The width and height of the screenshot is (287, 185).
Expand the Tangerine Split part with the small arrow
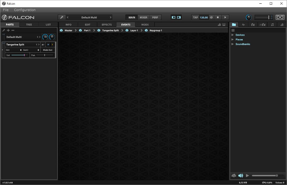2,50
